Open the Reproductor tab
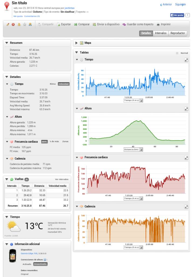192x277 pixels. 178,33
